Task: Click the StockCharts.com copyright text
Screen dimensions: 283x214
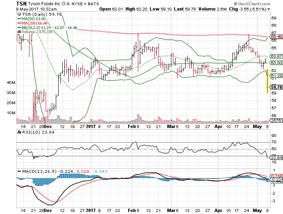Action: tap(252, 4)
